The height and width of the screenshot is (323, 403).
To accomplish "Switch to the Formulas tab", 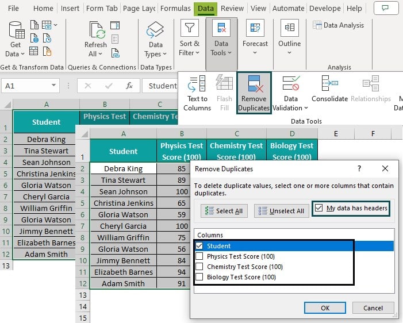I will click(175, 9).
